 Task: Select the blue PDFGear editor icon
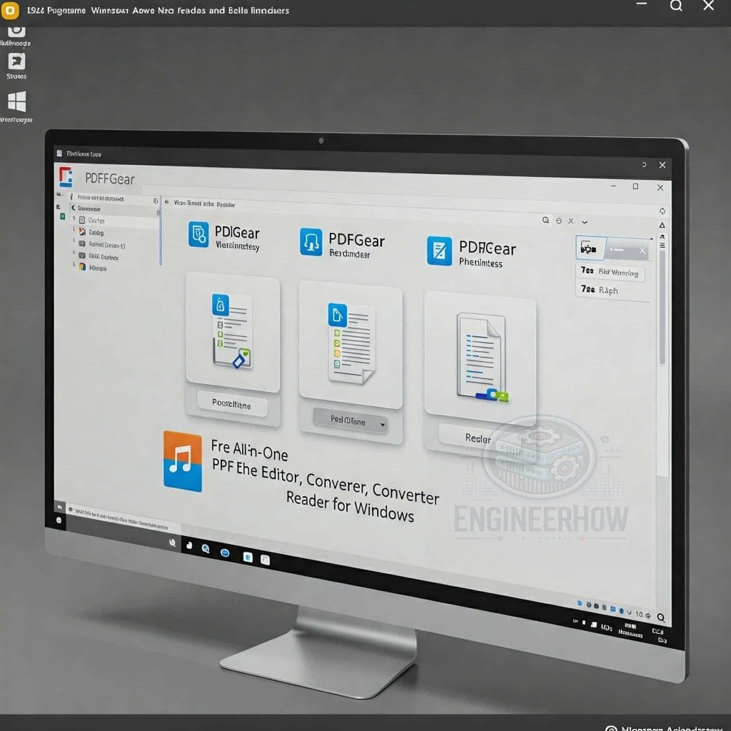click(198, 233)
